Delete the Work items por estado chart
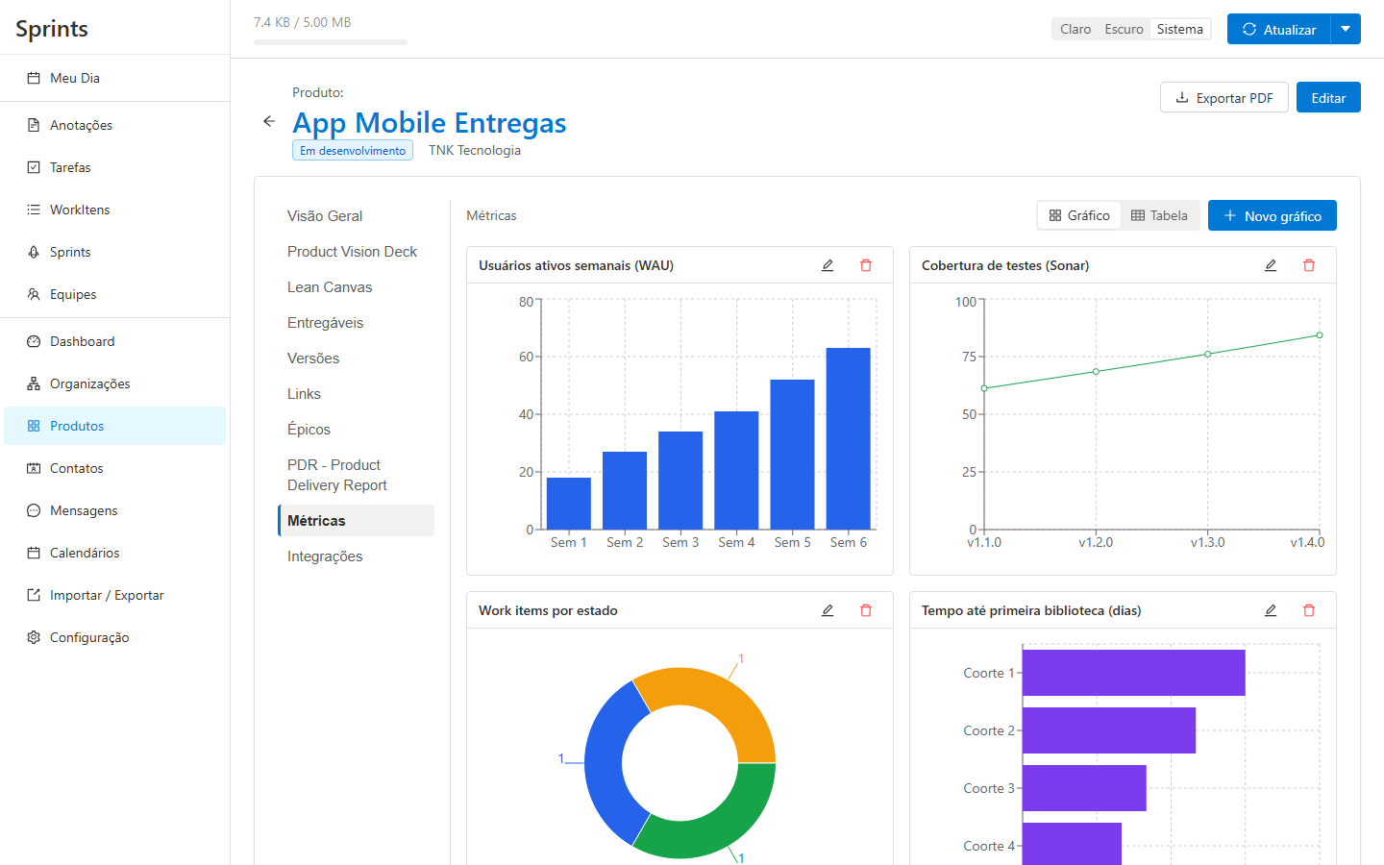This screenshot has height=865, width=1384. click(x=866, y=610)
